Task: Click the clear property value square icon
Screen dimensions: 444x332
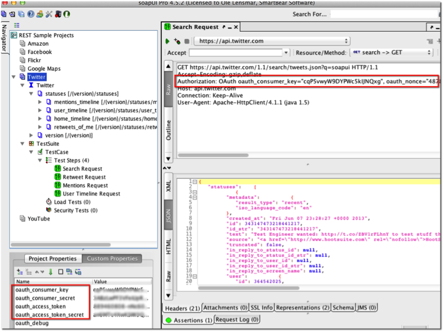Action: (61, 272)
